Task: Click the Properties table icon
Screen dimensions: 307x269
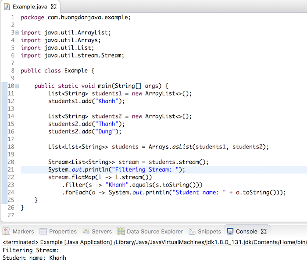Action: pos(43,231)
